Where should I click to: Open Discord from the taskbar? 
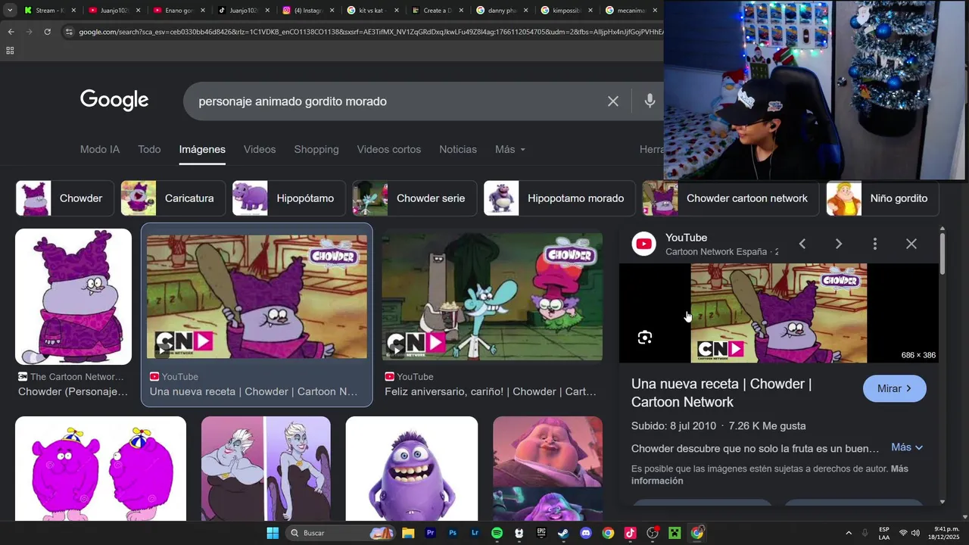coord(585,533)
